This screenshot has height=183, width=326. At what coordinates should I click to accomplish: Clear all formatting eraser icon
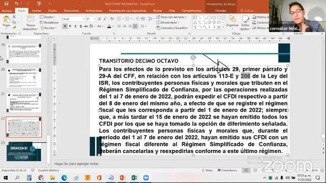coord(112,19)
